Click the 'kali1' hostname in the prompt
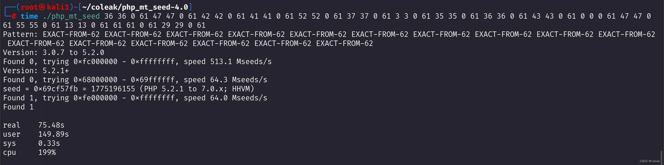The height and width of the screenshot is (165, 664). pos(58,7)
